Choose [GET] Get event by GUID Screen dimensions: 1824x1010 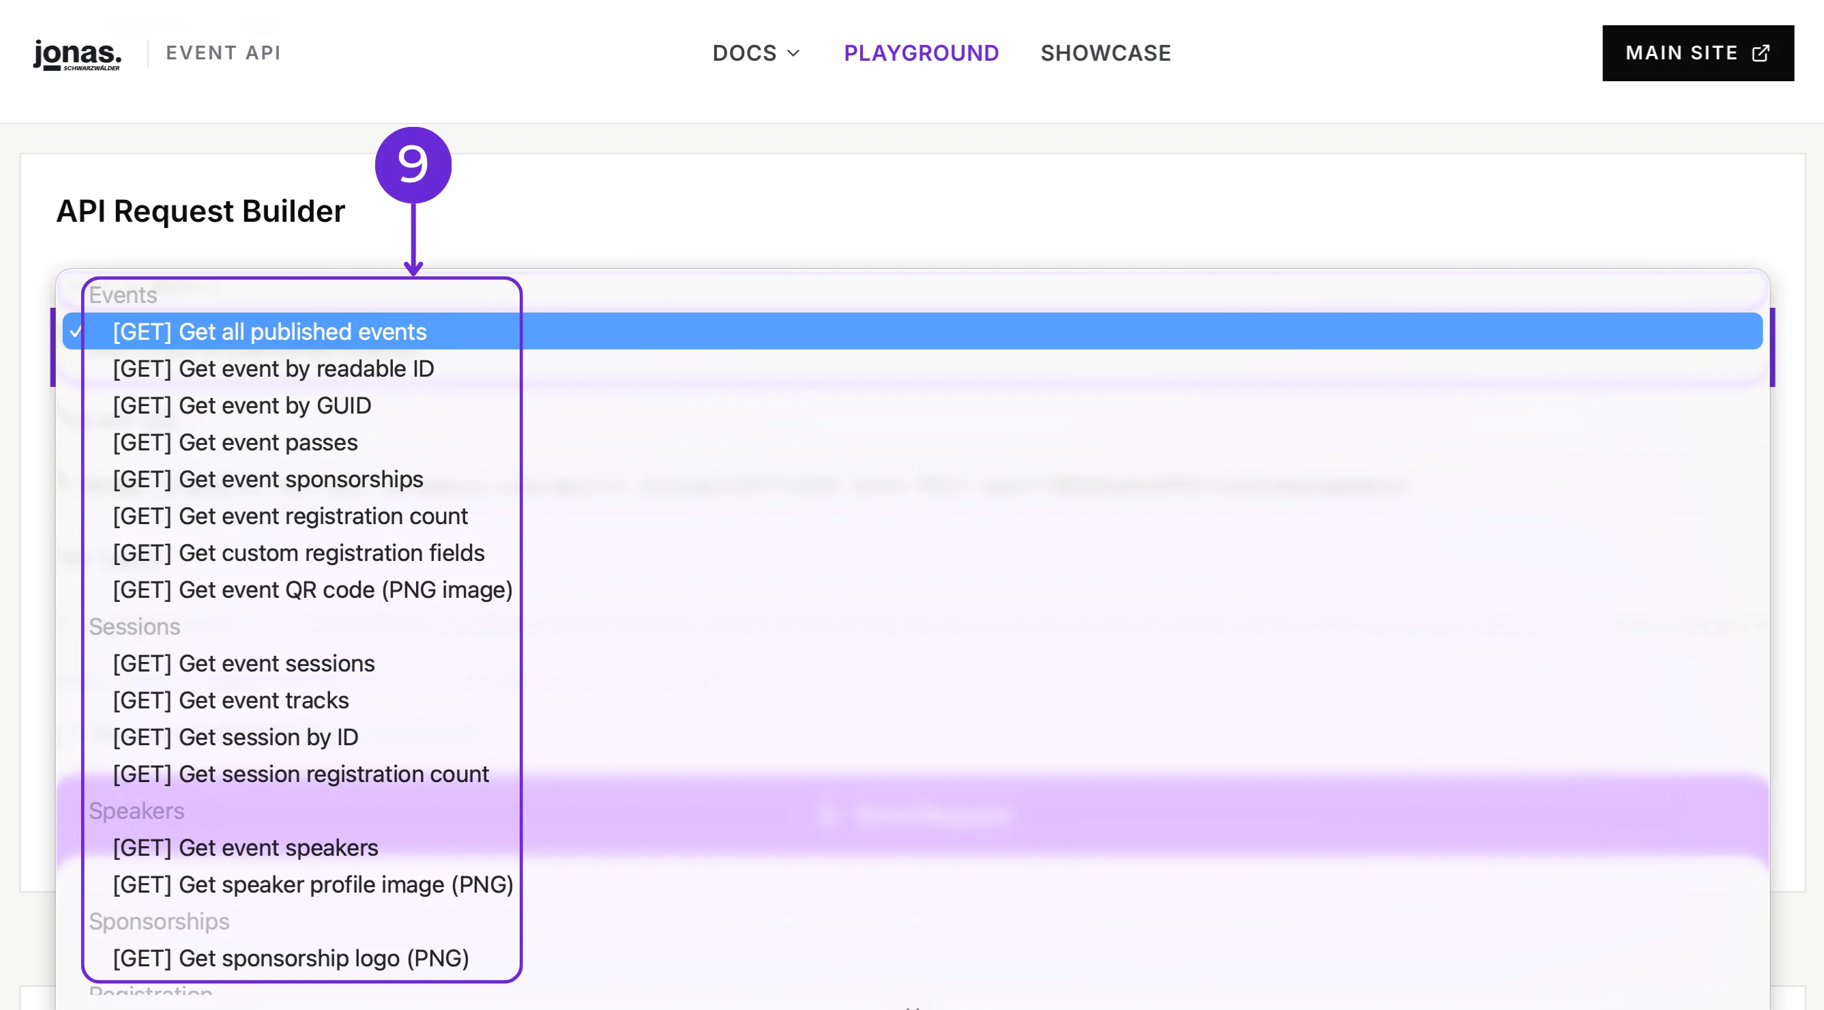912,405
